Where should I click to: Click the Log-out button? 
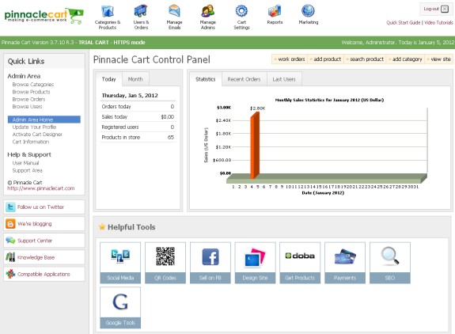[436, 9]
